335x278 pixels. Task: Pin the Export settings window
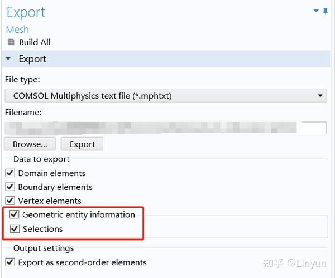(x=326, y=11)
